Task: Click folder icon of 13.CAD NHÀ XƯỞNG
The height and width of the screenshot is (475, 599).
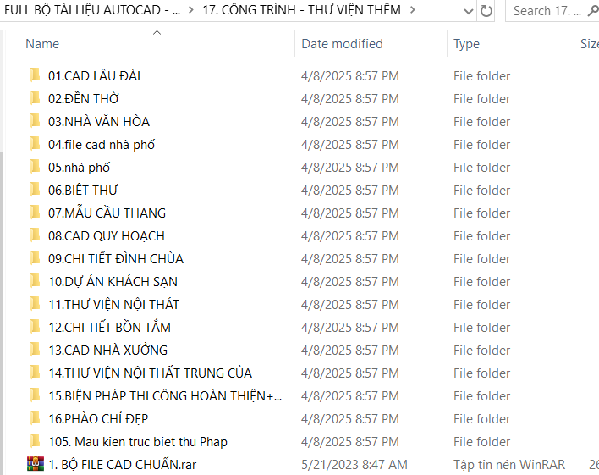Action: pos(35,349)
